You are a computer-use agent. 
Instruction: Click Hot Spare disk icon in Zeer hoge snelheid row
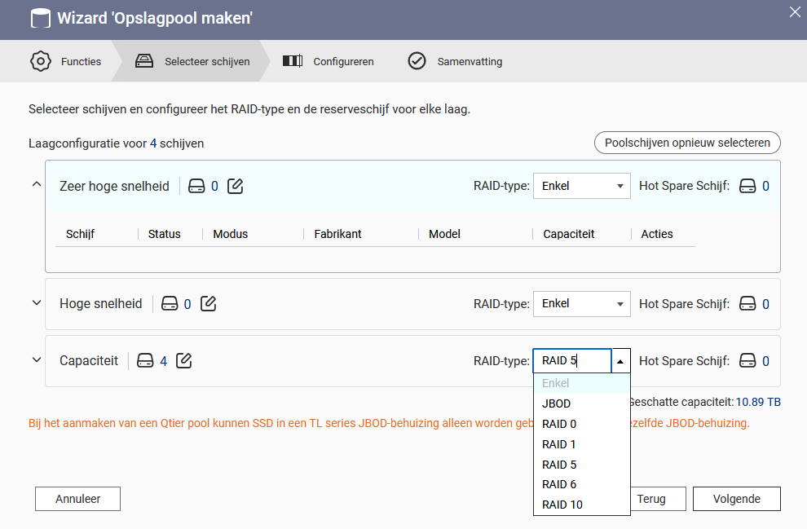pos(747,186)
